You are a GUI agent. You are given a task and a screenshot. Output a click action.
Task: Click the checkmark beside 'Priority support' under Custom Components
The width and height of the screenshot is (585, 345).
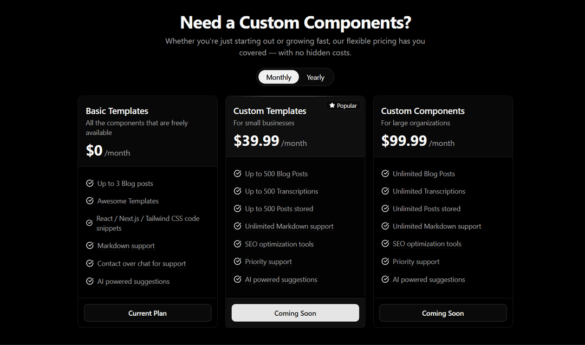(x=385, y=262)
